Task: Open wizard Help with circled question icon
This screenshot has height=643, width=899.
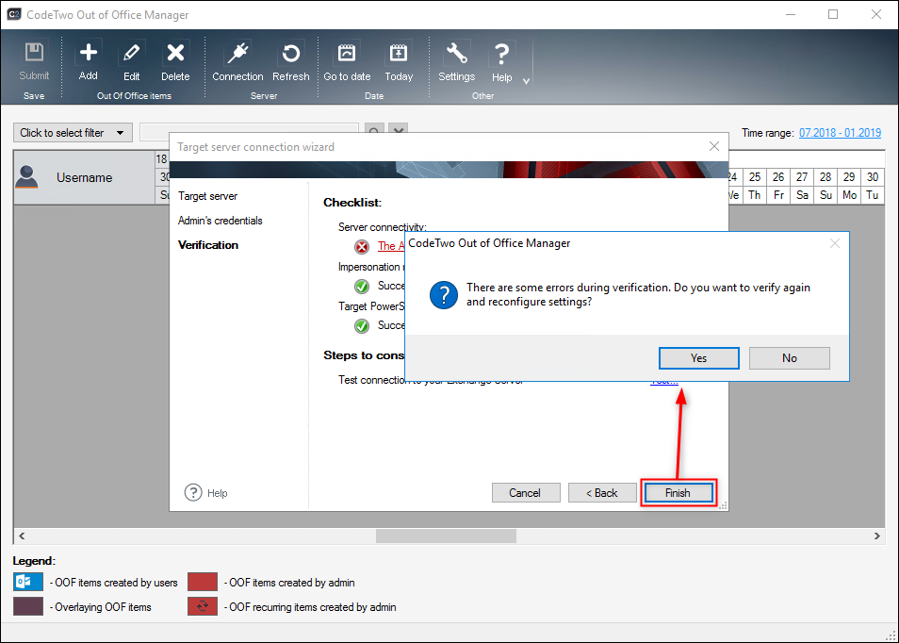Action: (205, 493)
